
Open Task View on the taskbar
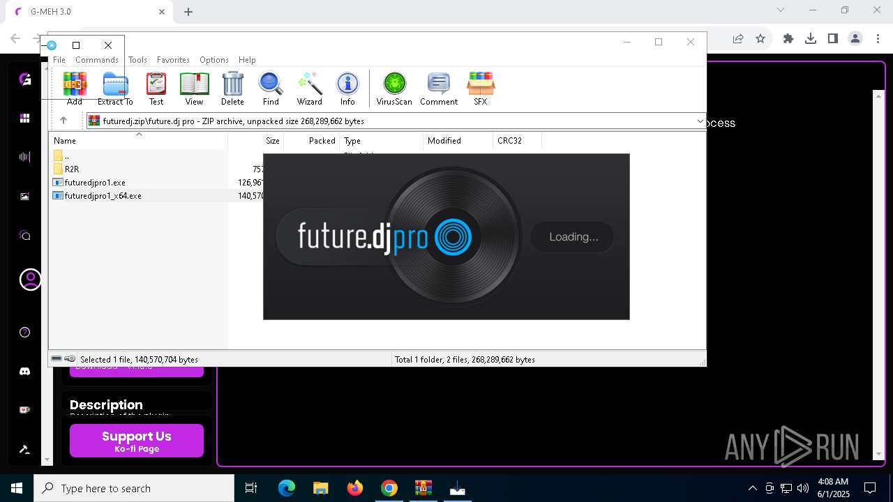(x=251, y=488)
